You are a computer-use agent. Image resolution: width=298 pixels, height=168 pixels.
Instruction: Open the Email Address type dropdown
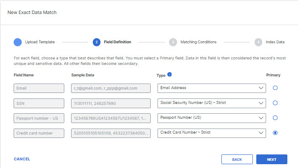(212, 88)
